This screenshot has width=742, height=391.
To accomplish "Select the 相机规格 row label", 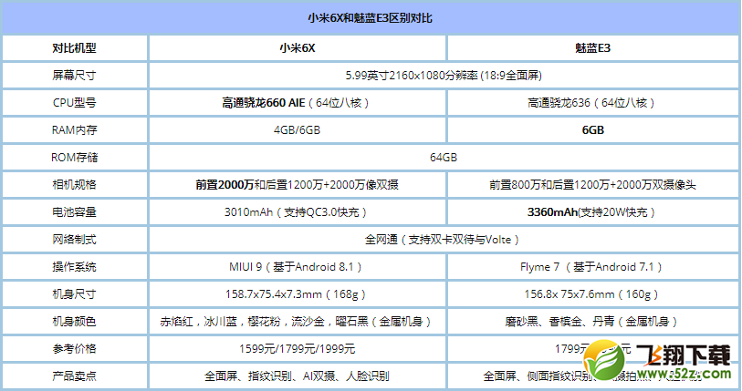I will click(74, 184).
